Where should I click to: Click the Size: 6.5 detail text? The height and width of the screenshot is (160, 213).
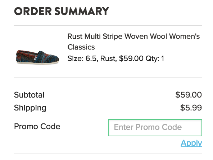coord(82,58)
